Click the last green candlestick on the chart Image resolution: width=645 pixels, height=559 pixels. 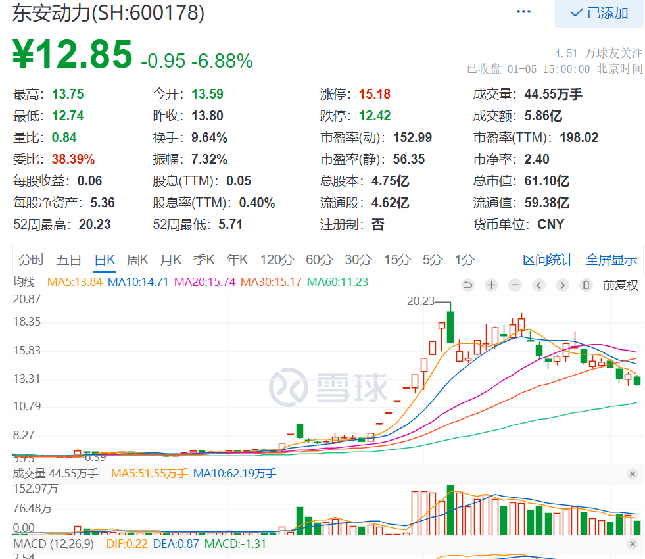coord(637,380)
